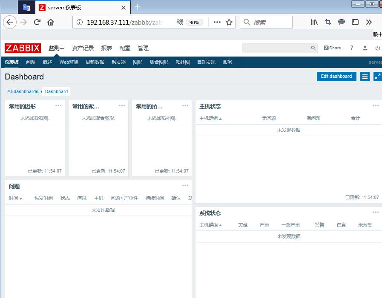The height and width of the screenshot is (298, 382).
Task: Click the Firefox reload page icon
Action: (37, 22)
